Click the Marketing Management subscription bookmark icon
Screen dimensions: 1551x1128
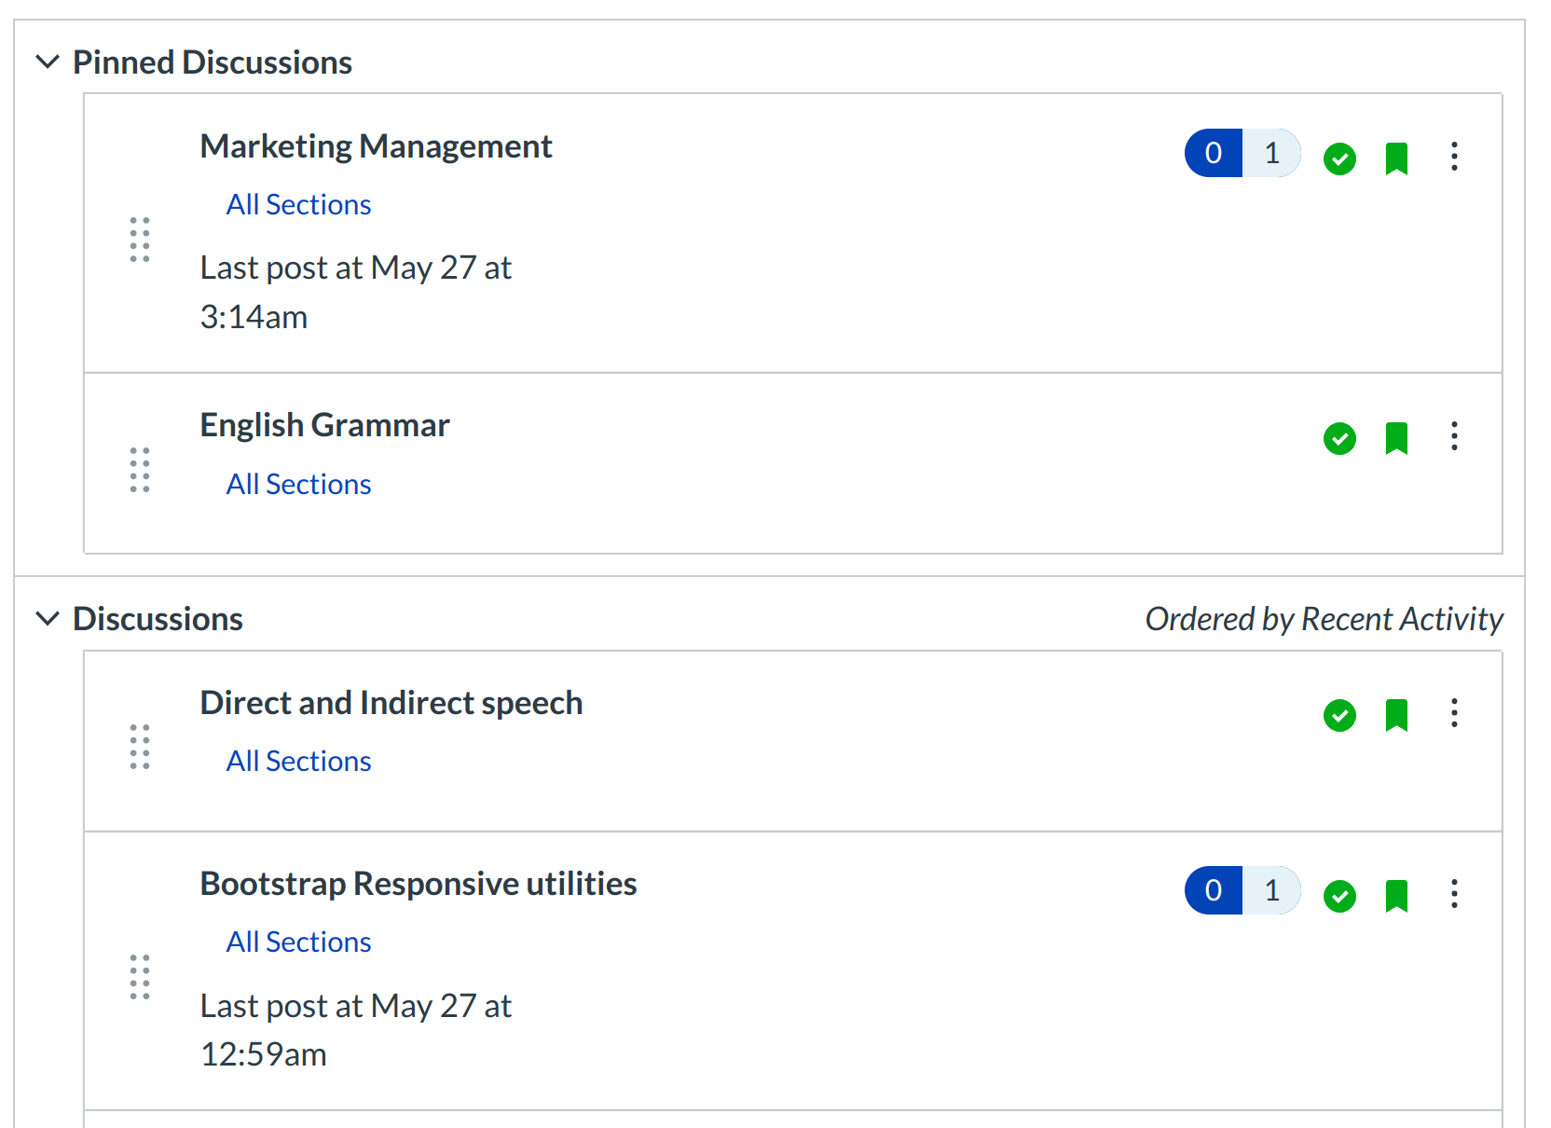tap(1396, 158)
